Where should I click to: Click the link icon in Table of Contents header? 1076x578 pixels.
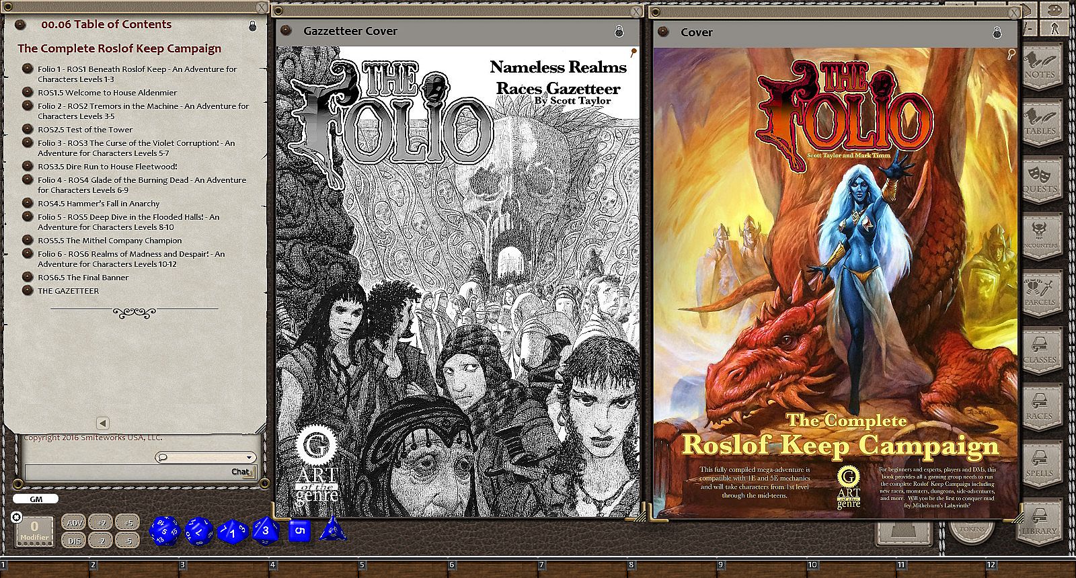pyautogui.click(x=21, y=25)
